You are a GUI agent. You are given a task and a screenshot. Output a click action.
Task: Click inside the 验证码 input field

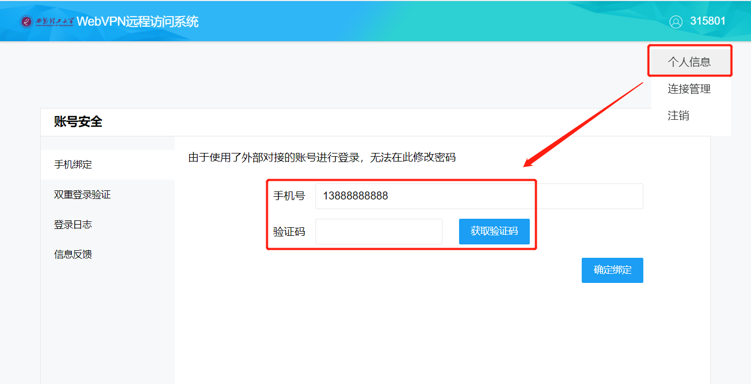[x=379, y=232]
